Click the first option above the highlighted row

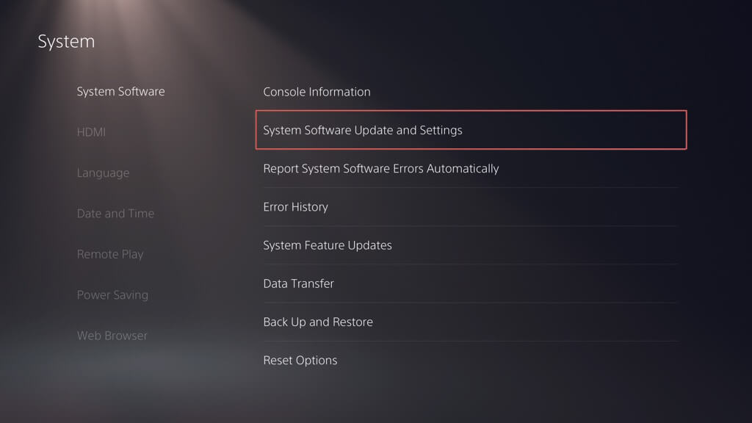pyautogui.click(x=317, y=92)
